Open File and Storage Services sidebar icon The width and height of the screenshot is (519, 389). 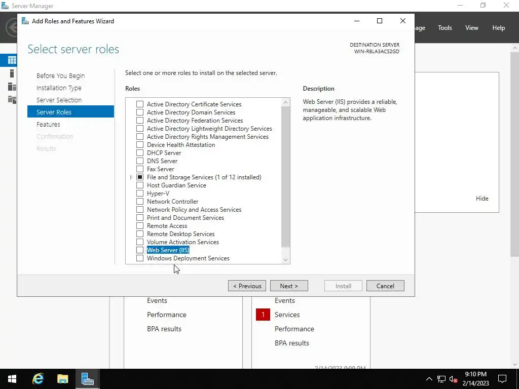click(12, 100)
